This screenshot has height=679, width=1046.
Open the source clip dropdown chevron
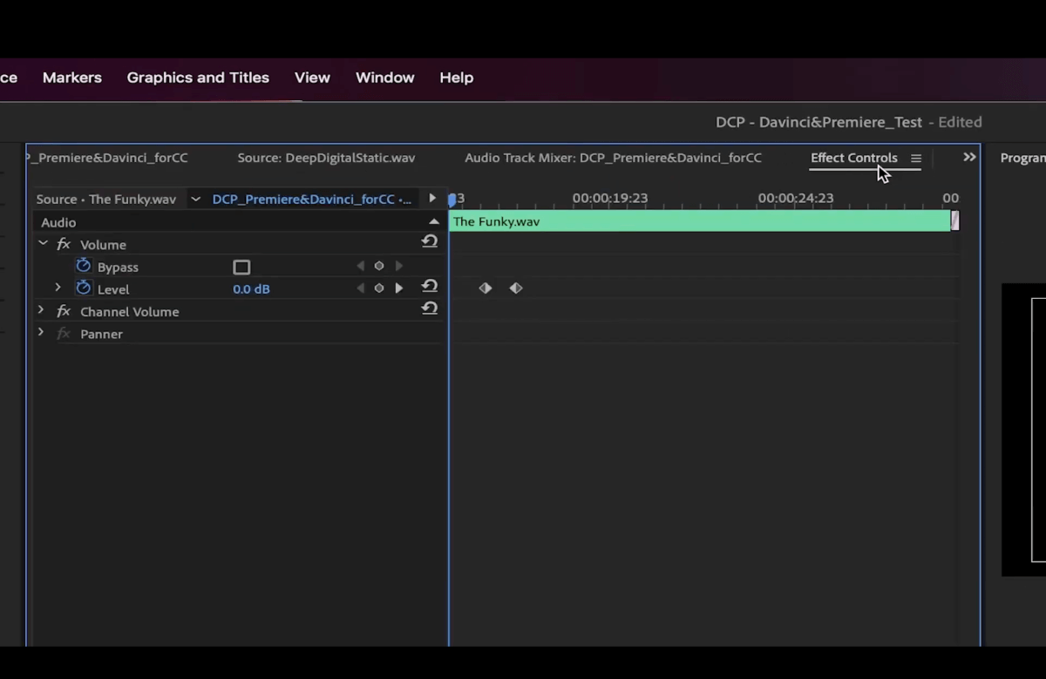(x=195, y=199)
